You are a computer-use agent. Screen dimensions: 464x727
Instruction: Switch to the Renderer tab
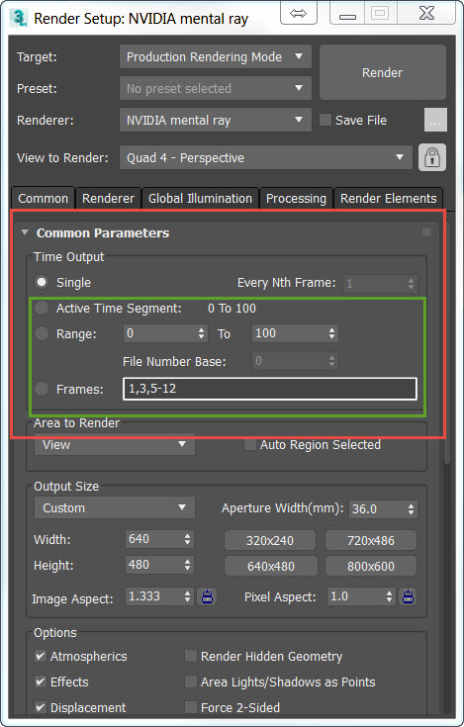click(x=108, y=199)
